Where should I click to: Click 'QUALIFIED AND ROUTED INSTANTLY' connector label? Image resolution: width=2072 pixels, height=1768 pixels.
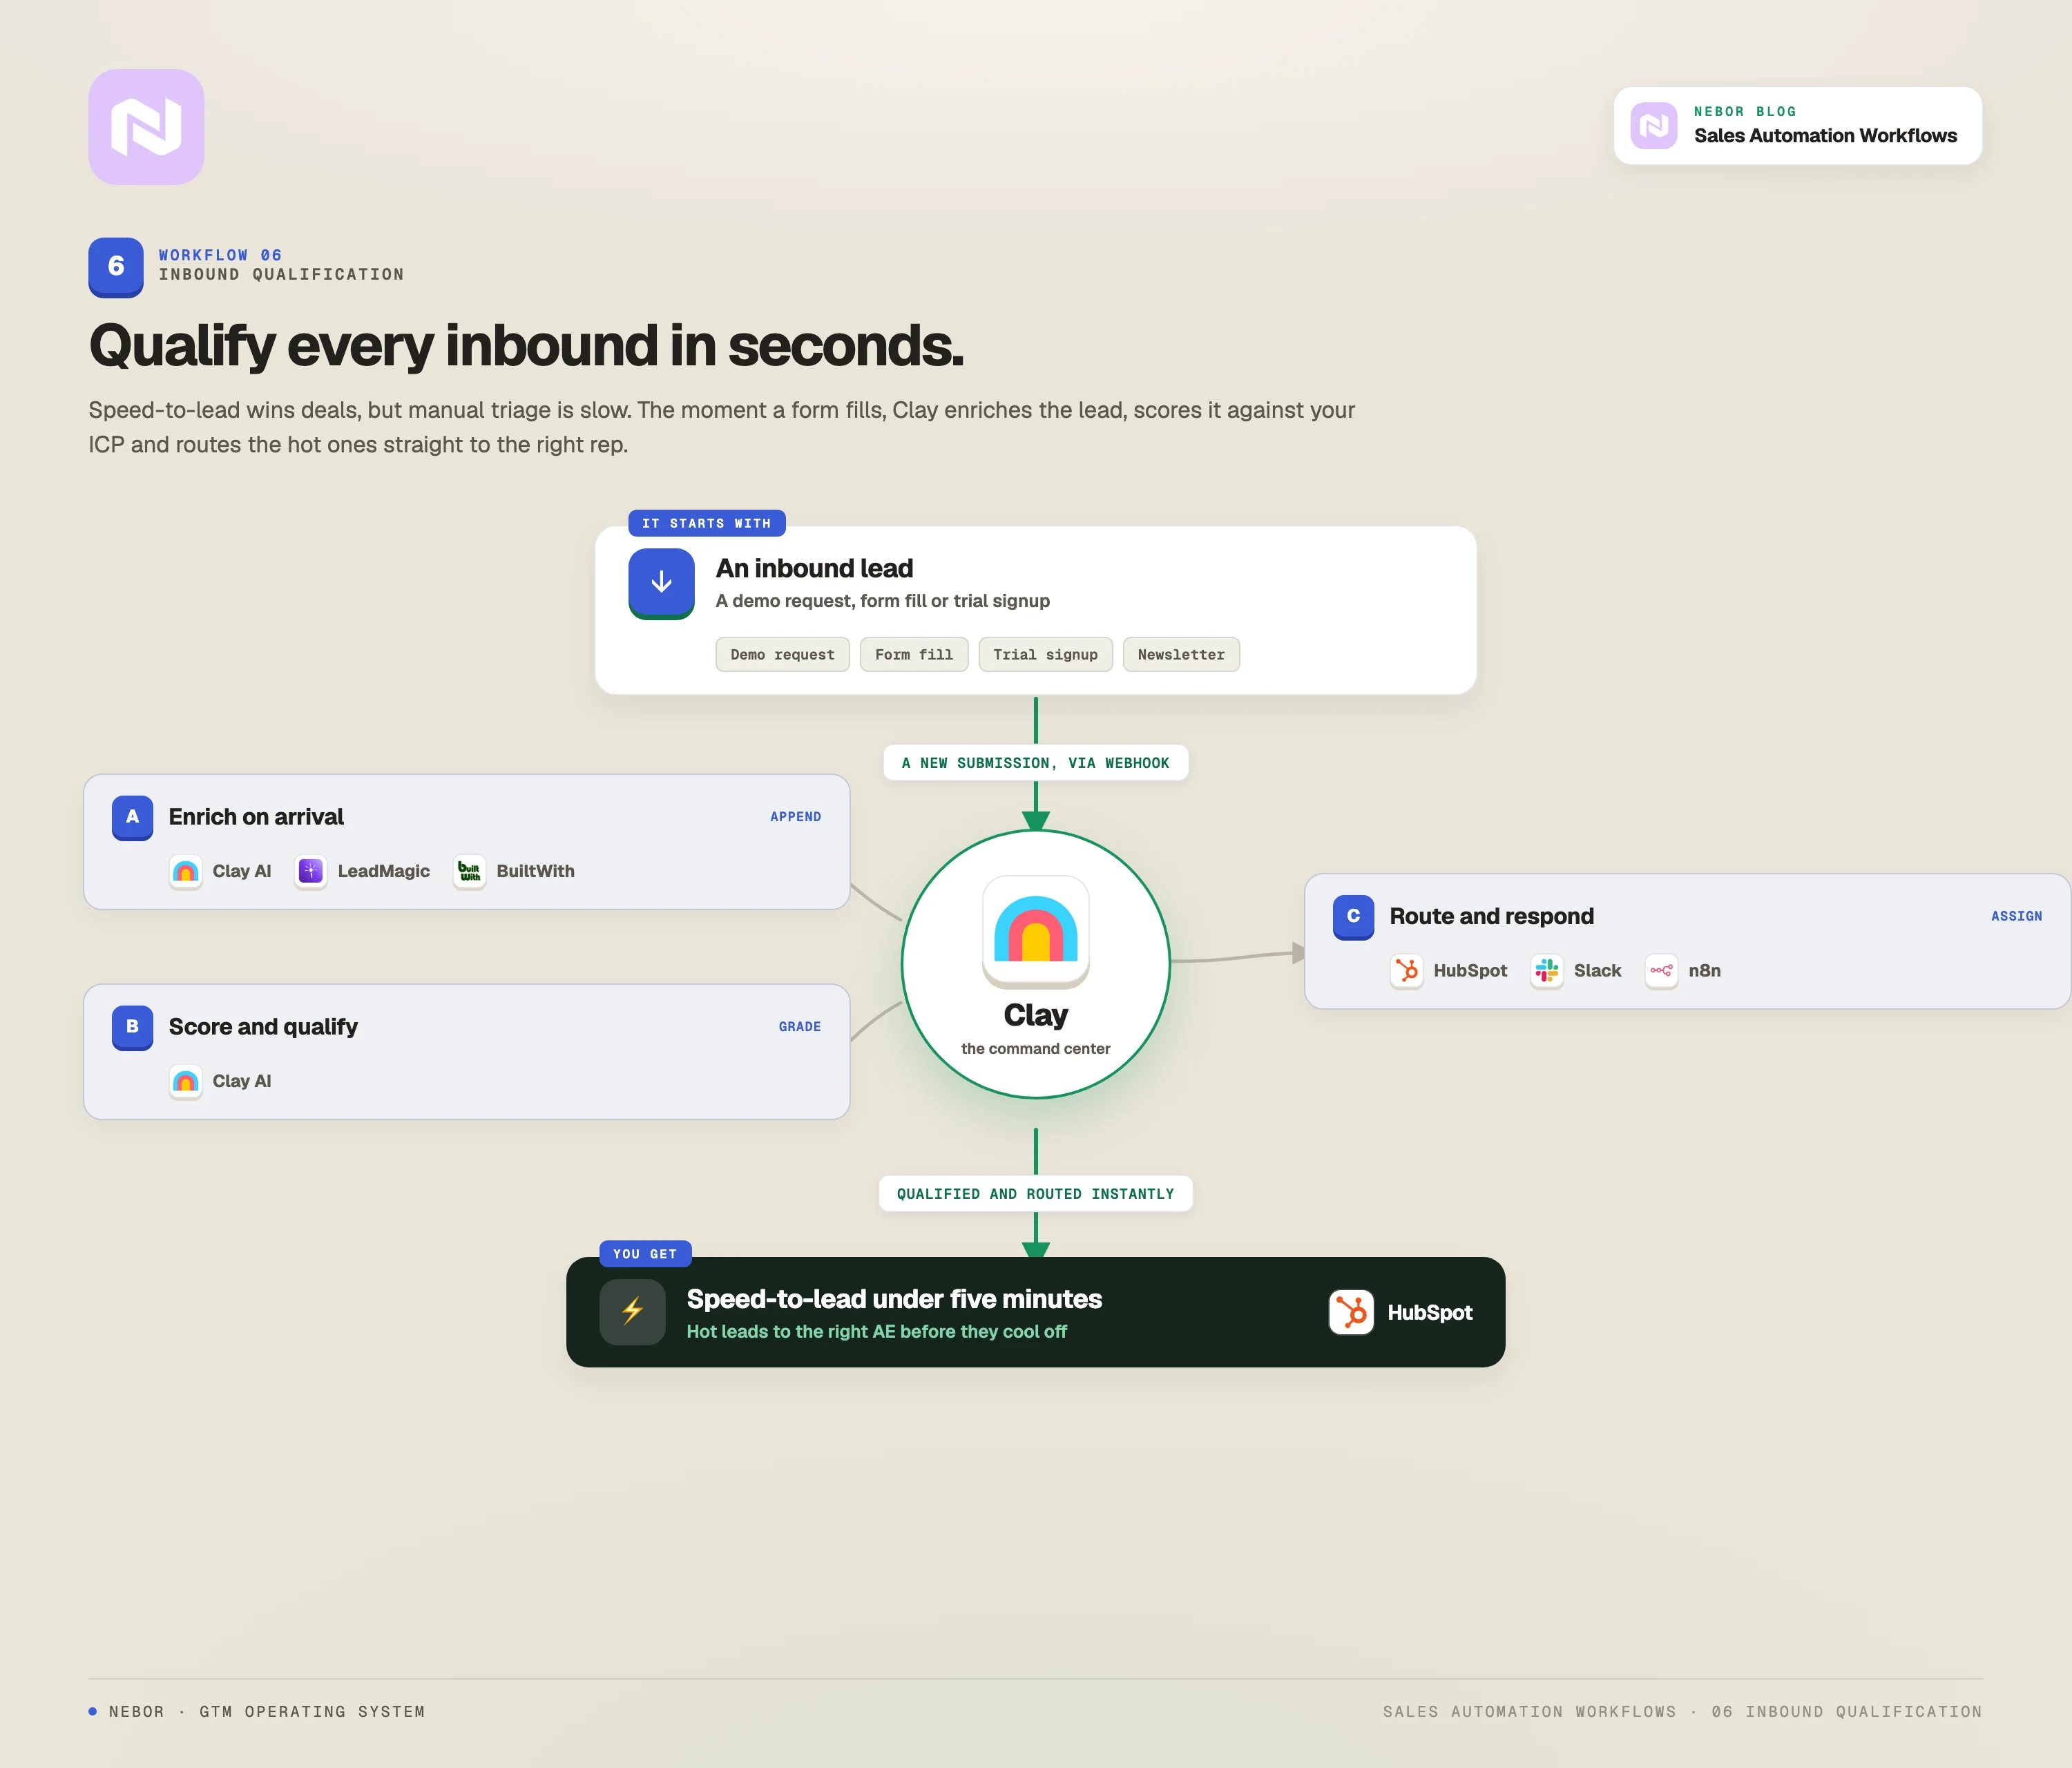click(1036, 1194)
